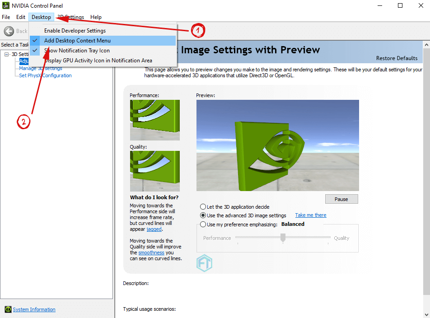Viewport: 430px width, 318px height.
Task: Select Manage 3D settings in tree
Action: 40,68
